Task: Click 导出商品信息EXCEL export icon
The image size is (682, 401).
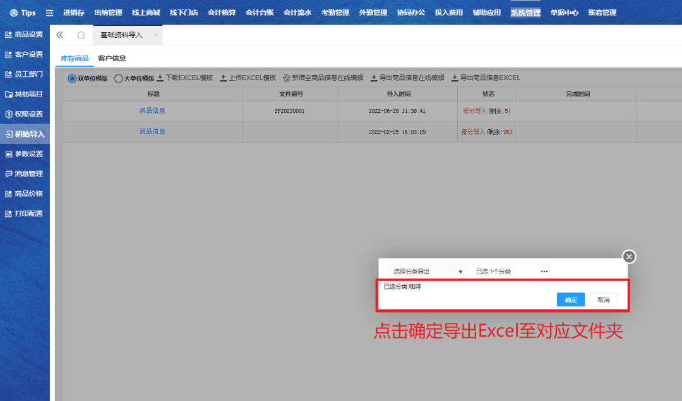Action: tap(455, 78)
